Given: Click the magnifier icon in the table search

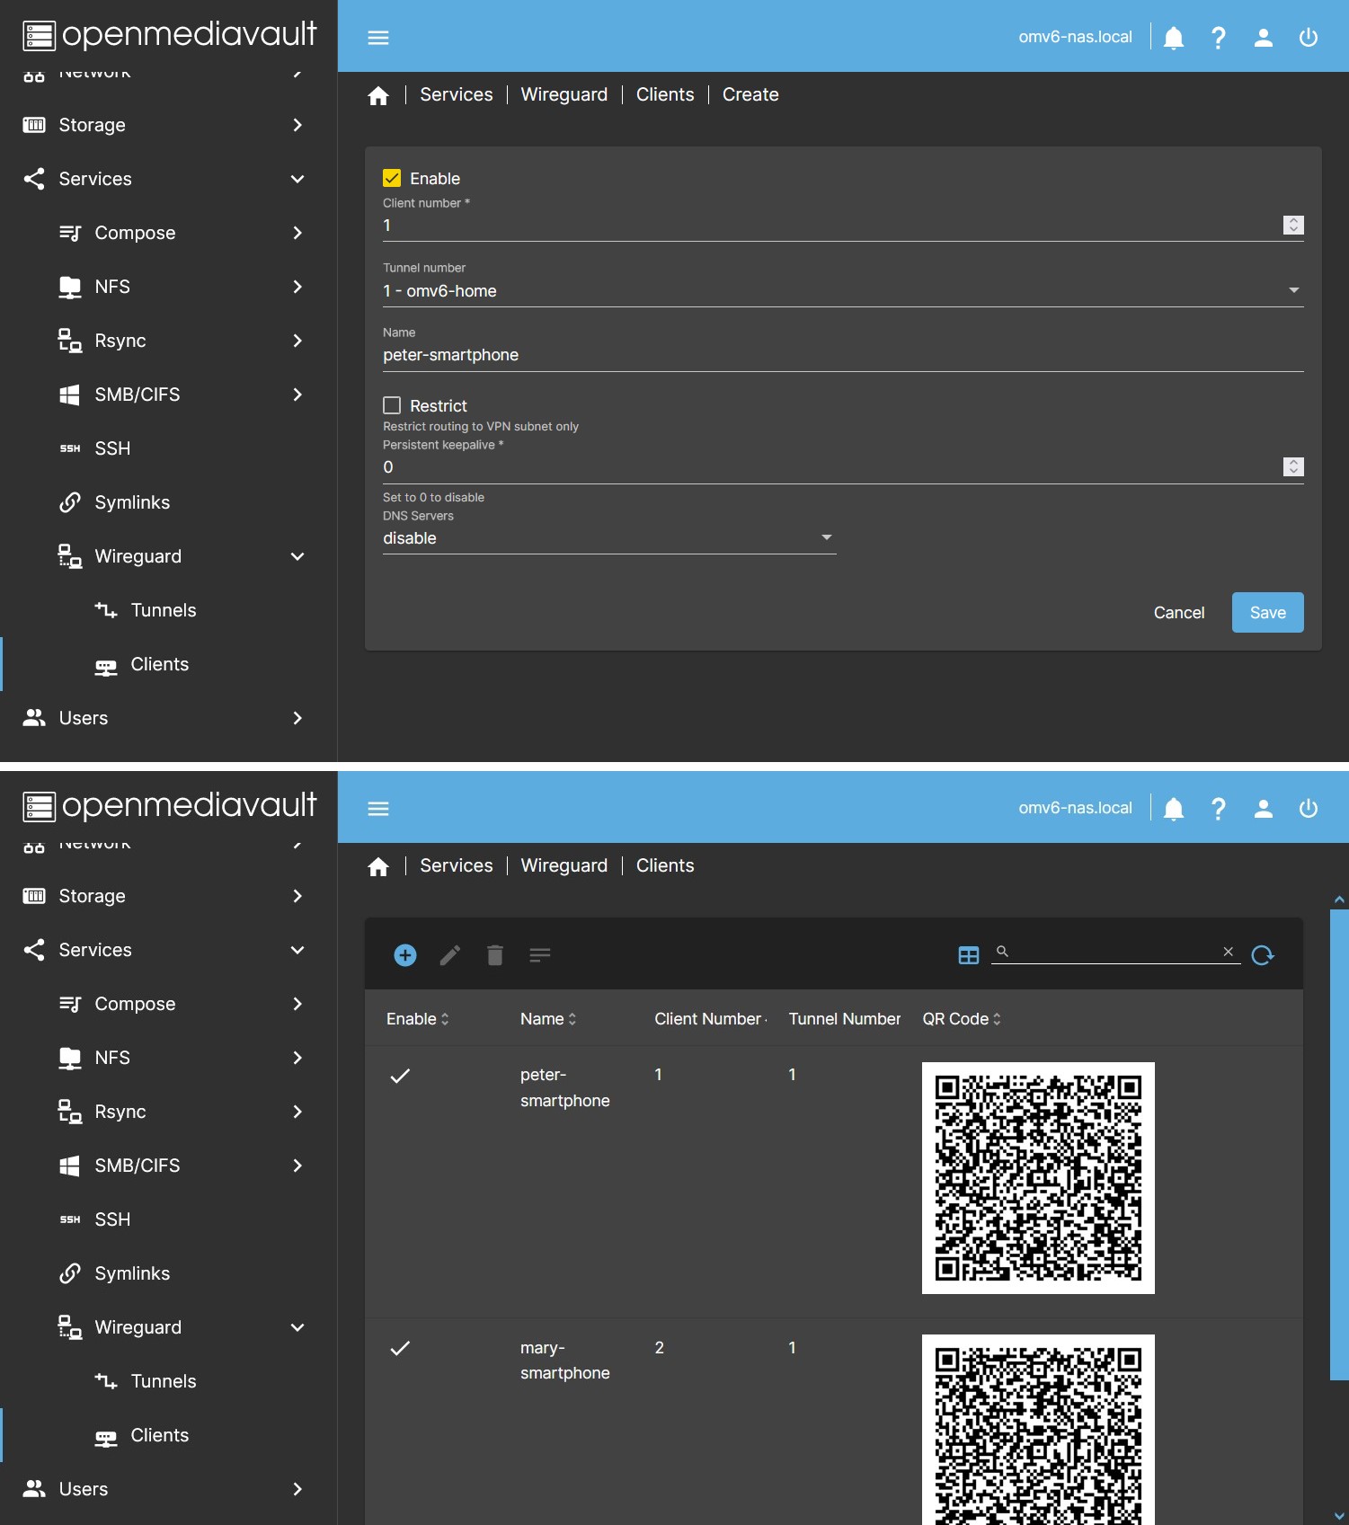Looking at the screenshot, I should (x=1003, y=952).
